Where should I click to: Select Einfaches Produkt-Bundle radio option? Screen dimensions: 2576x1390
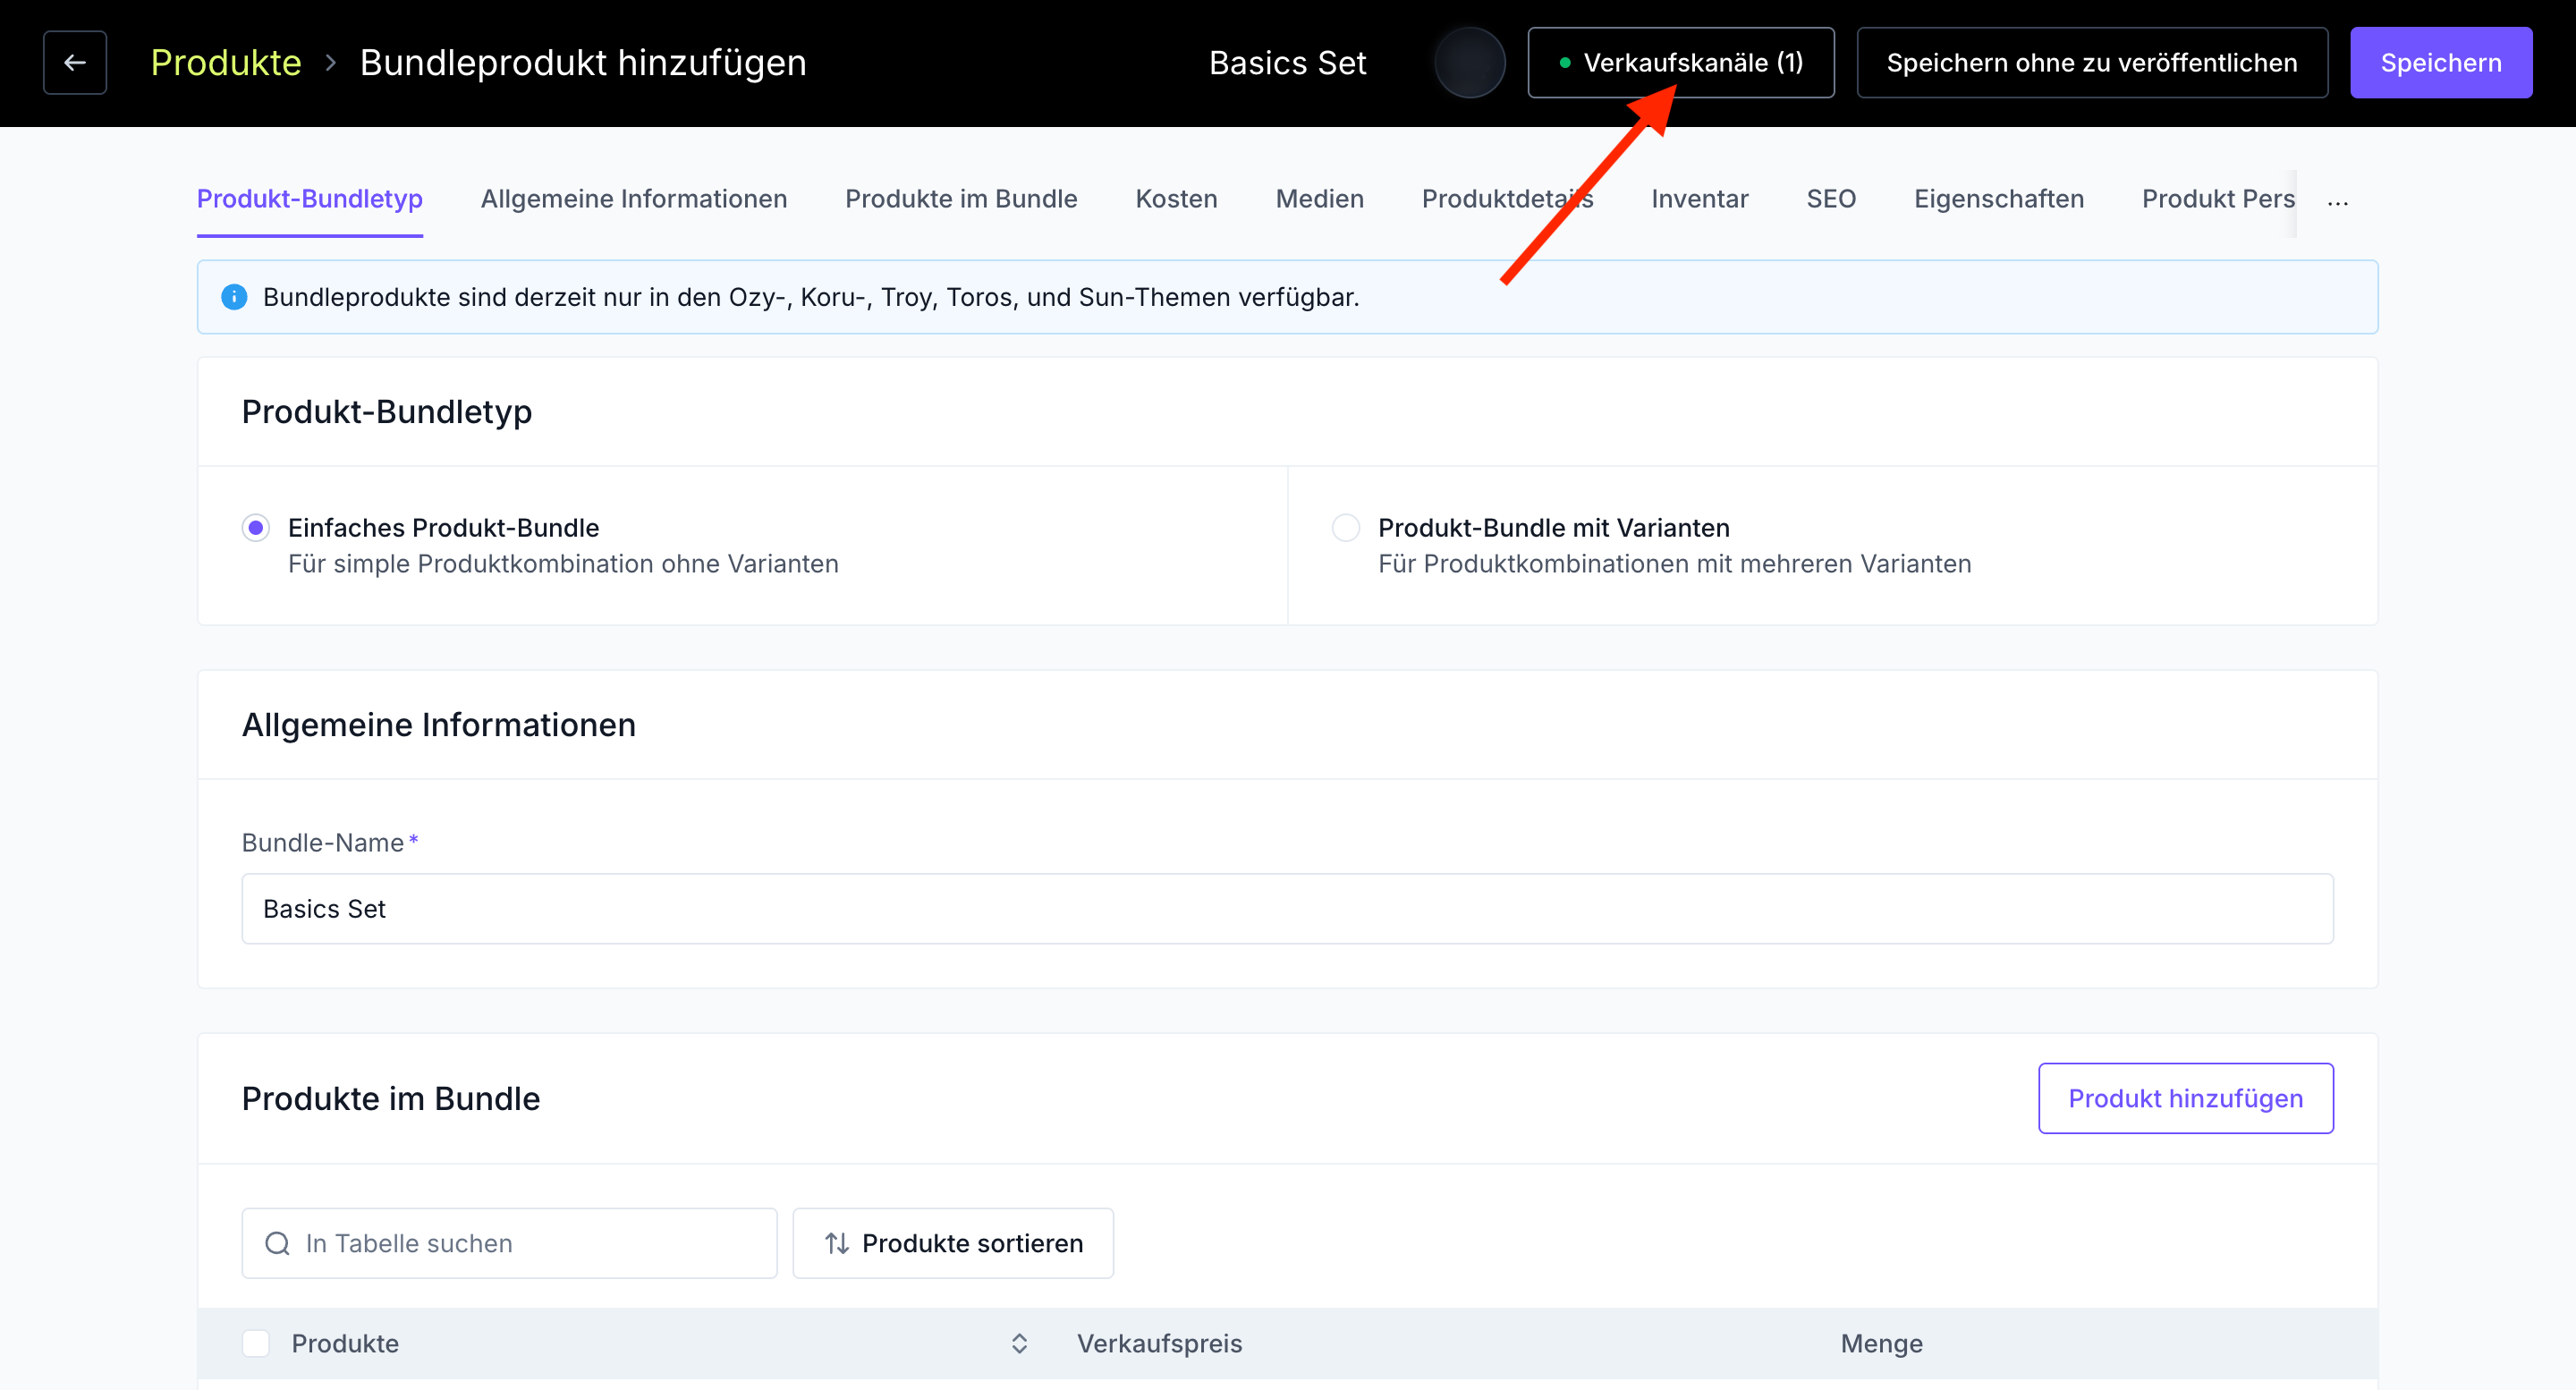(256, 527)
